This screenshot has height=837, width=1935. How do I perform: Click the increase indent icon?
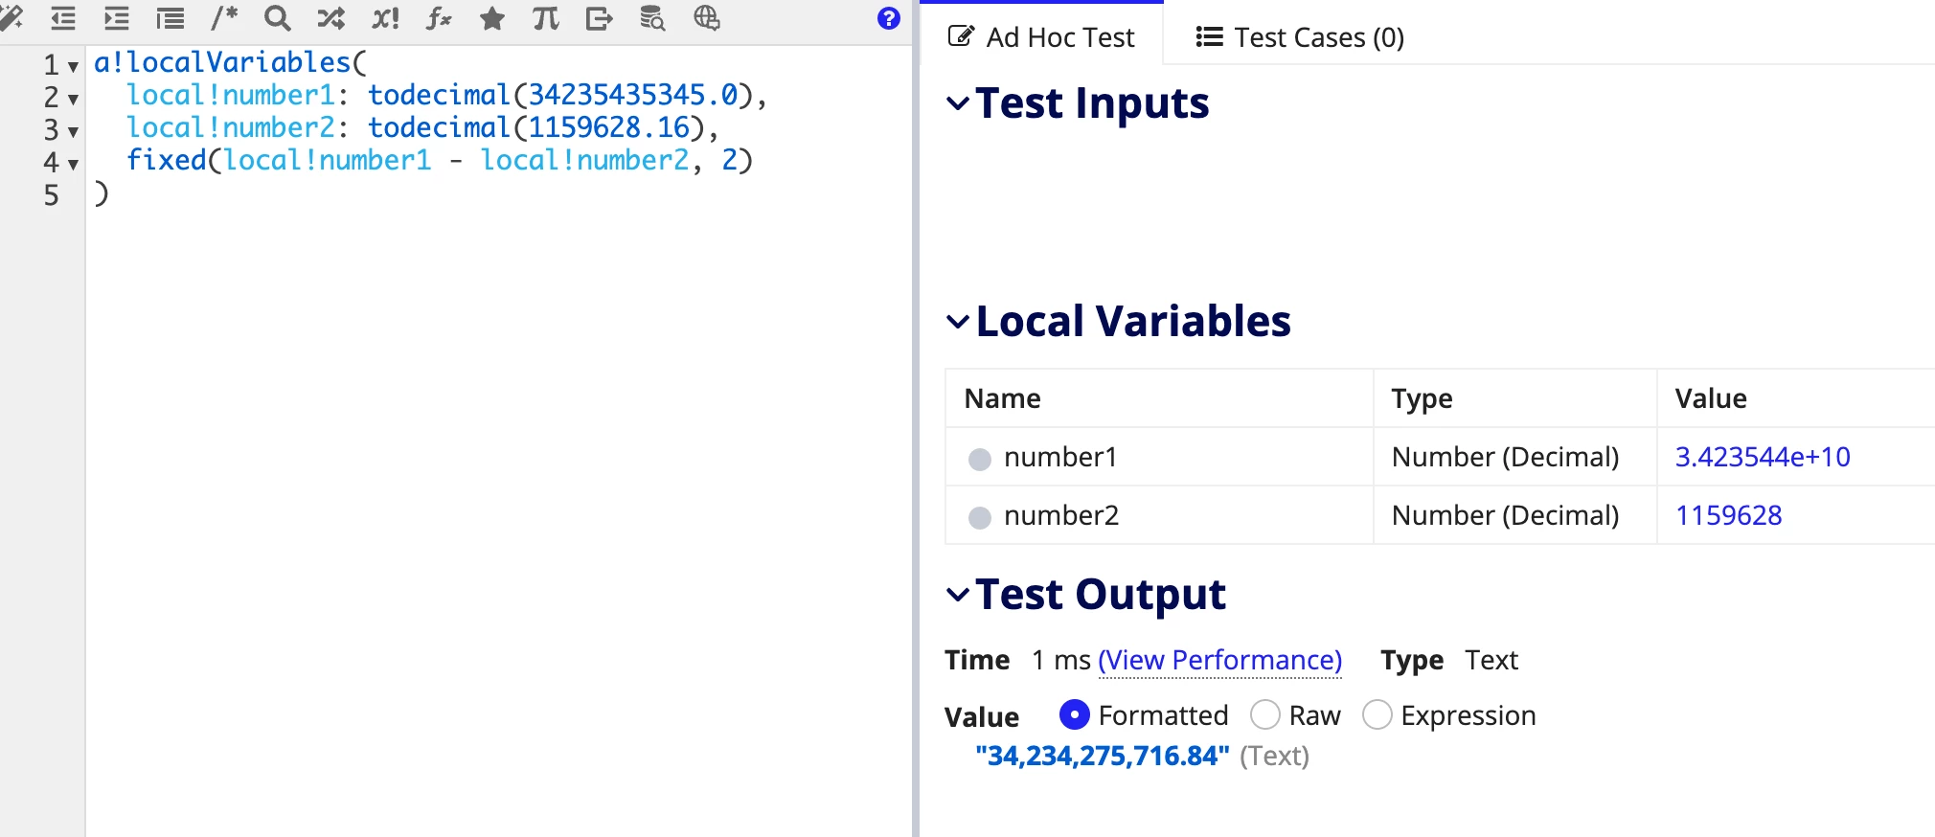coord(117,18)
